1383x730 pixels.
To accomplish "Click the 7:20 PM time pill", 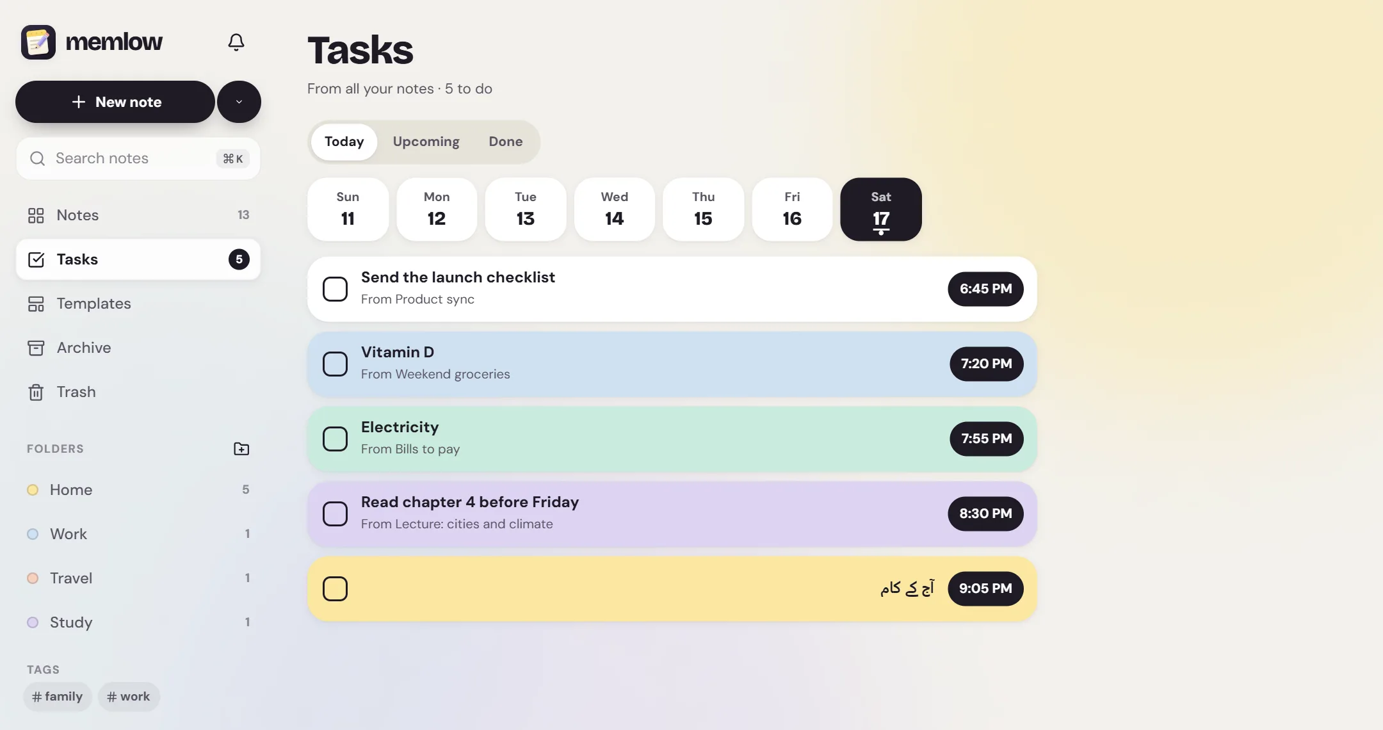I will click(x=986, y=364).
